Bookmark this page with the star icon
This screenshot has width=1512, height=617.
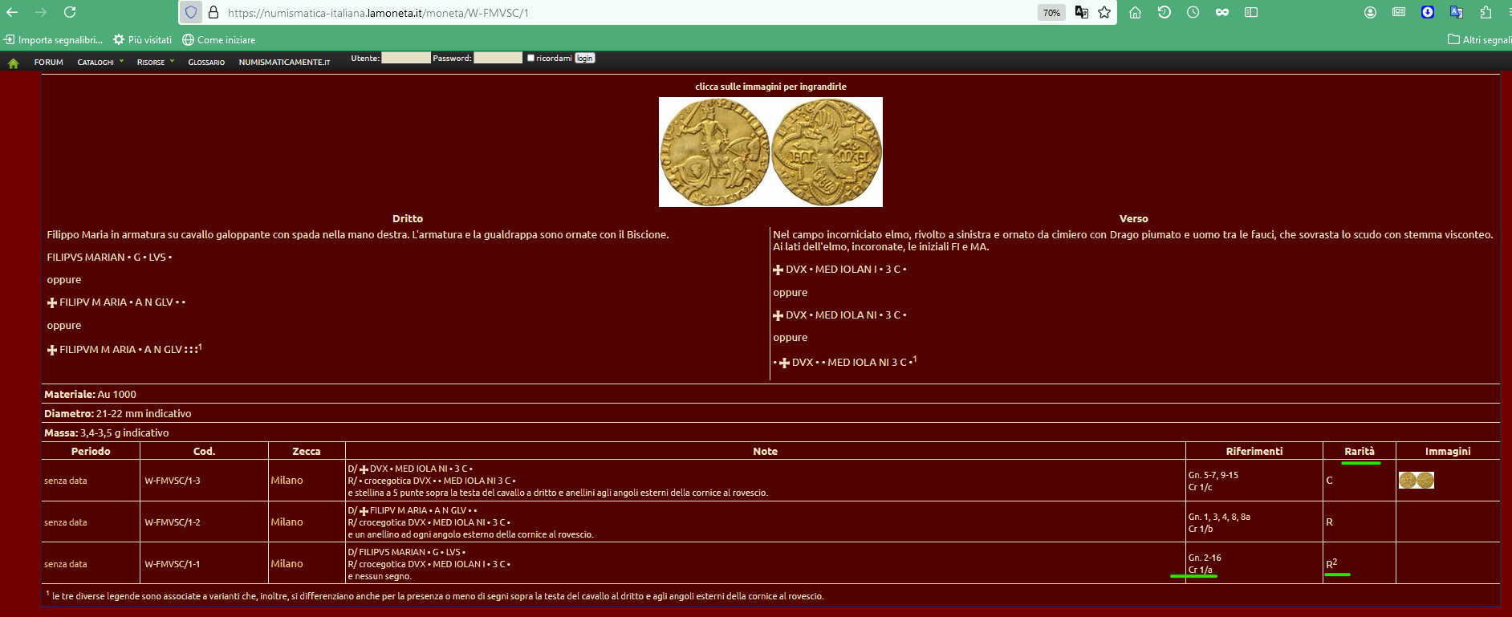(1104, 12)
